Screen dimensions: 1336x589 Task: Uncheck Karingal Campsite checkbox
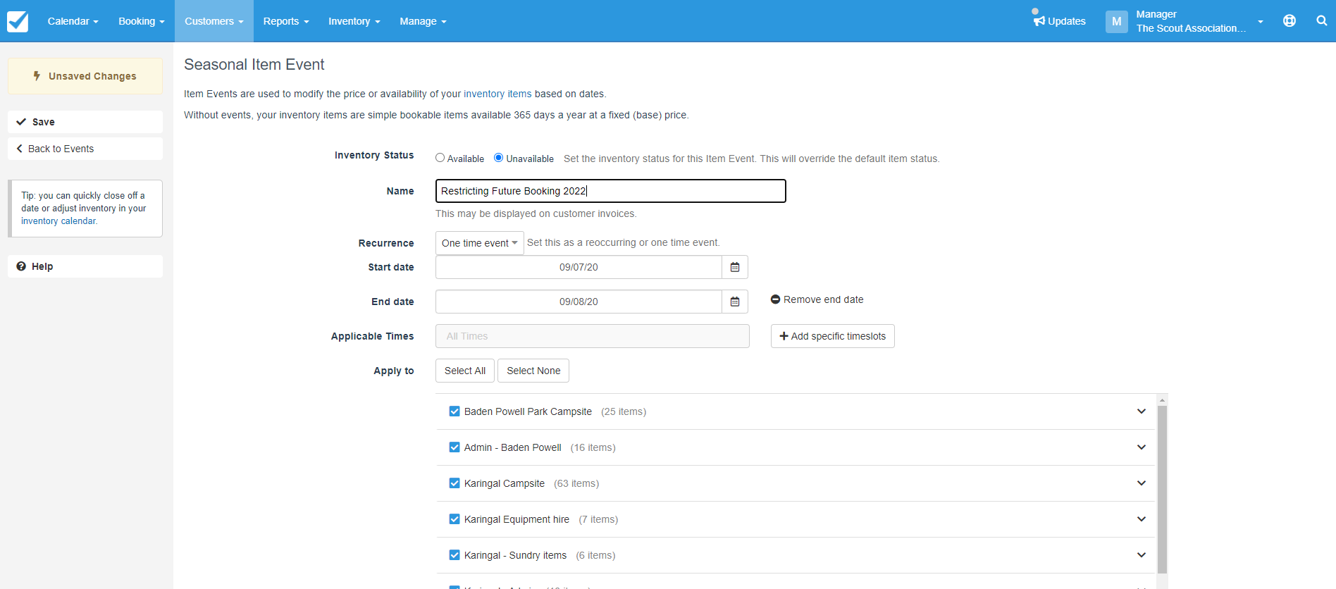454,483
